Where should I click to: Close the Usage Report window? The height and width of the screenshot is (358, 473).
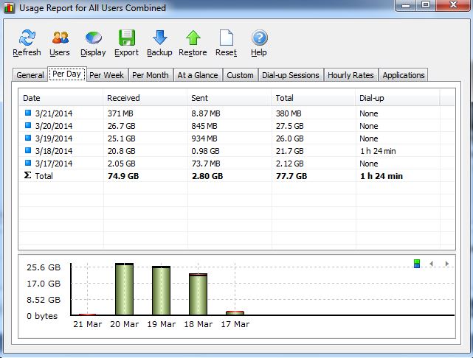point(453,5)
